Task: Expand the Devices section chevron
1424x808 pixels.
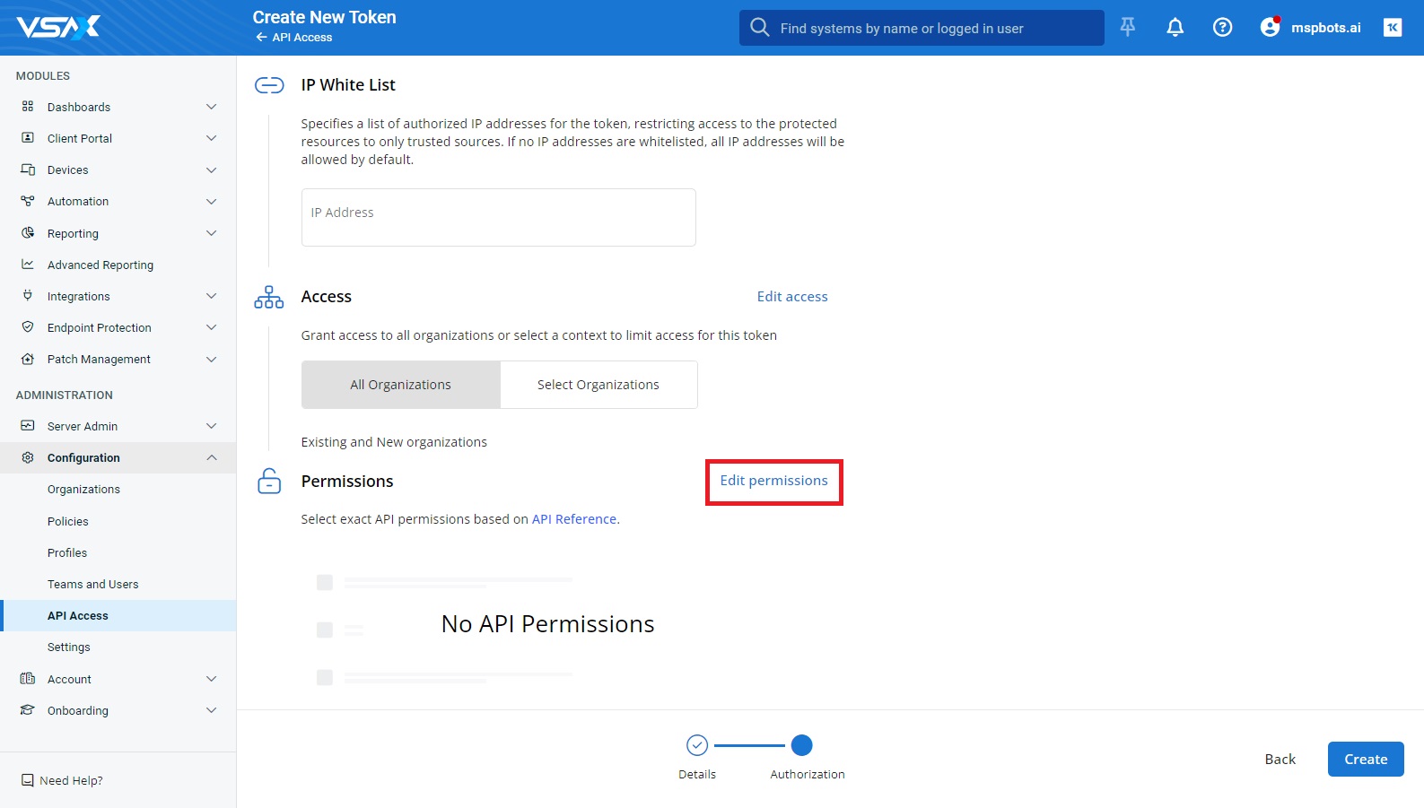Action: (212, 170)
